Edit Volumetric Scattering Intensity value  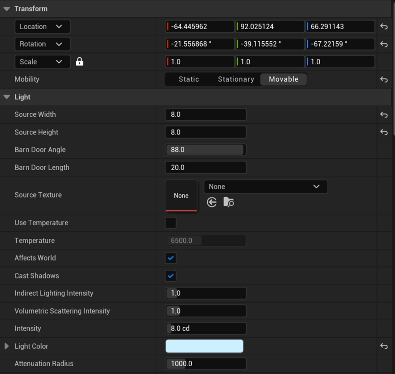pos(206,311)
